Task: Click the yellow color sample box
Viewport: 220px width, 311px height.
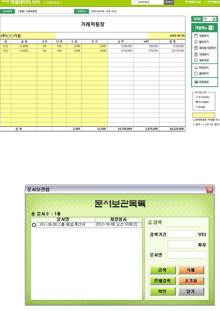Action: click(204, 115)
